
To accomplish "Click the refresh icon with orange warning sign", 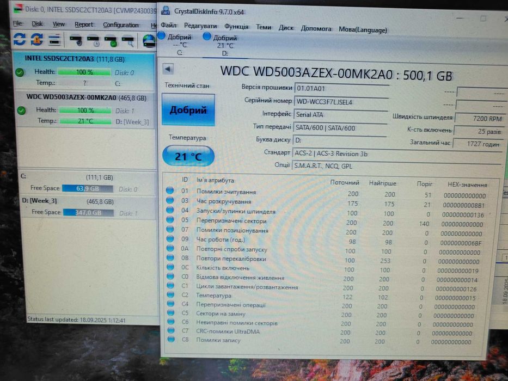I will [x=37, y=40].
